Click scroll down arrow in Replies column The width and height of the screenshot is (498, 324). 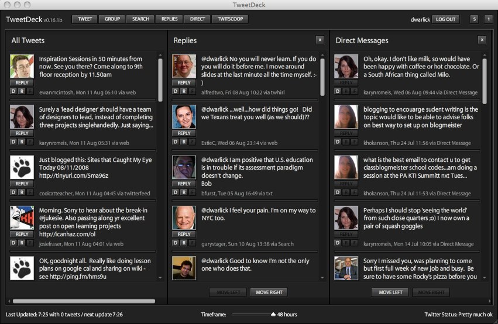point(322,278)
